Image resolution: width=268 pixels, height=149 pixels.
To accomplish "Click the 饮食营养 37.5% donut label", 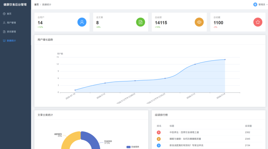I will [x=108, y=142].
